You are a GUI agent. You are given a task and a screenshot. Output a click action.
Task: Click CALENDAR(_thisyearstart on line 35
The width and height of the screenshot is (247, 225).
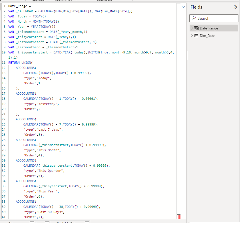(x=45, y=186)
